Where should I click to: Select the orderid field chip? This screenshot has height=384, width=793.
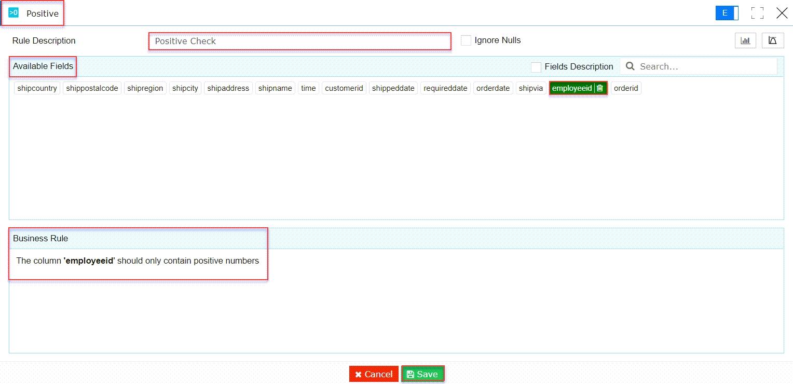tap(626, 88)
